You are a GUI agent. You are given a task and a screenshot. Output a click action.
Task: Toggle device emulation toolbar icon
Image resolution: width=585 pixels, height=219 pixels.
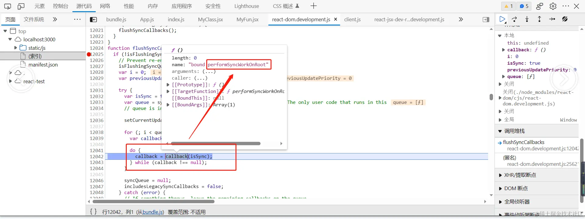click(x=21, y=6)
